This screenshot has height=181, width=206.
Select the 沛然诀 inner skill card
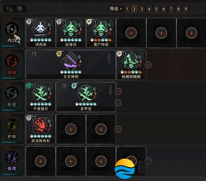pyautogui.click(x=41, y=33)
